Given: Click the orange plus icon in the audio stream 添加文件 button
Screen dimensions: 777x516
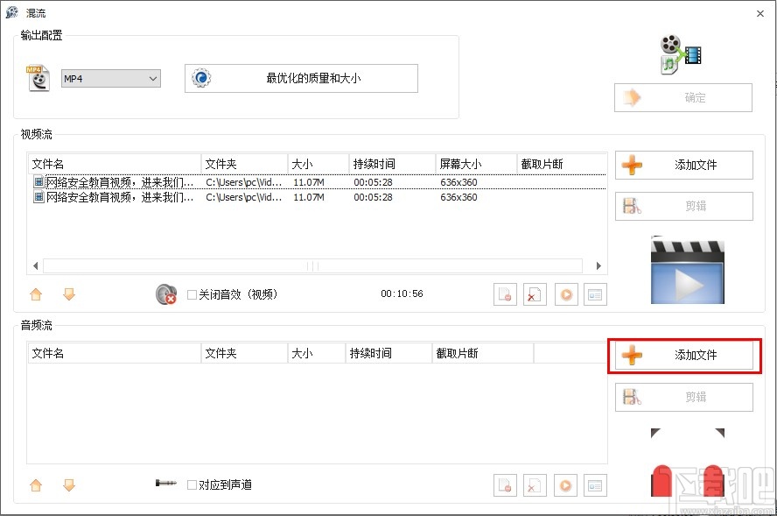Looking at the screenshot, I should coord(632,356).
